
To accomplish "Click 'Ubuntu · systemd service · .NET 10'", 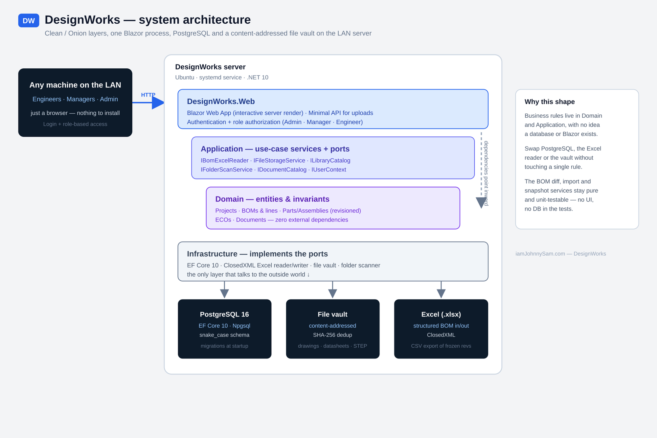I will 222,77.
